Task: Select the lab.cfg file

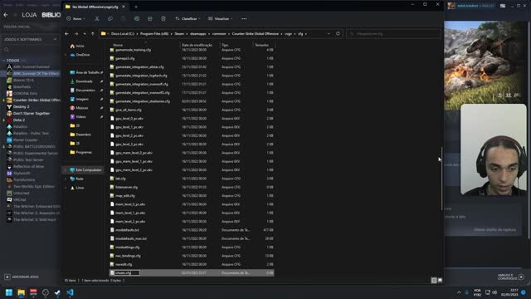Action: coord(120,179)
